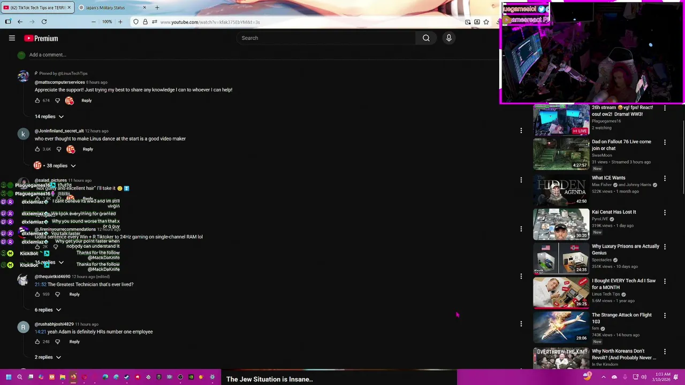The width and height of the screenshot is (685, 385).
Task: Open The Strange Attack on Flight 103 thumbnail
Action: pyautogui.click(x=561, y=327)
